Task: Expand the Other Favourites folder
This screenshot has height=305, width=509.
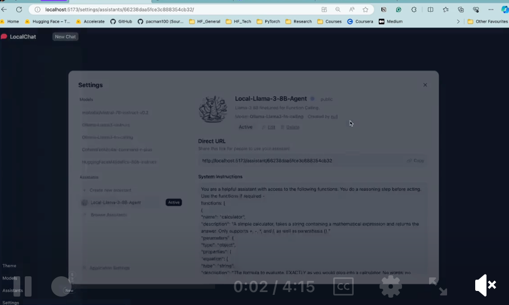Action: coord(488,21)
